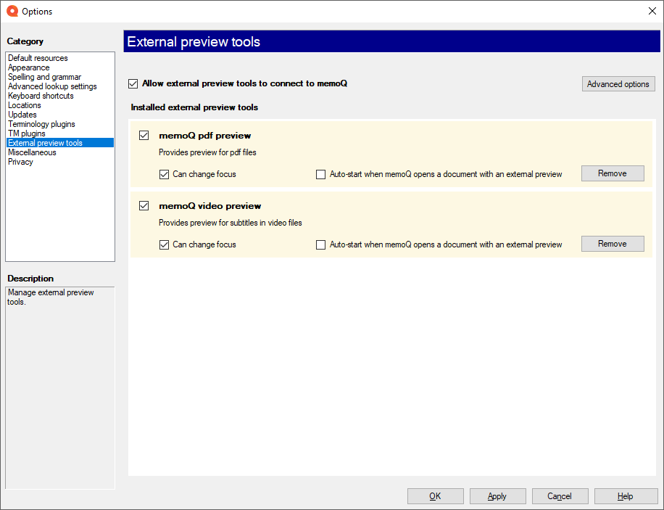Apply the current settings
The image size is (664, 510).
[497, 496]
